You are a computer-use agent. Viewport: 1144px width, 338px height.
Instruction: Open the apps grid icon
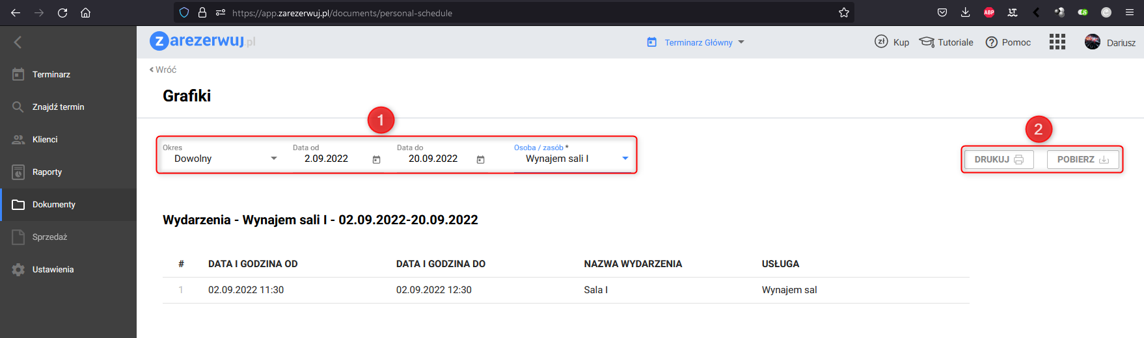coord(1057,42)
